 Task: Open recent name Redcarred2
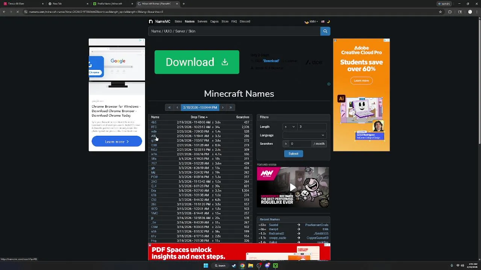pos(277,234)
